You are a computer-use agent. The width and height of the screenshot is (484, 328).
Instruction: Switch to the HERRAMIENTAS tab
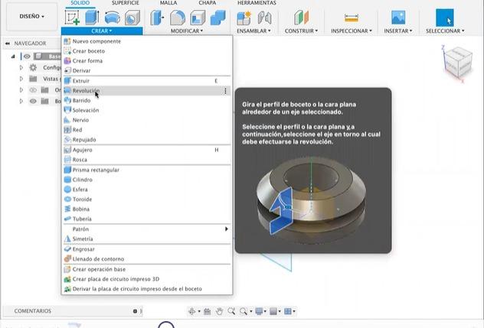(x=257, y=3)
